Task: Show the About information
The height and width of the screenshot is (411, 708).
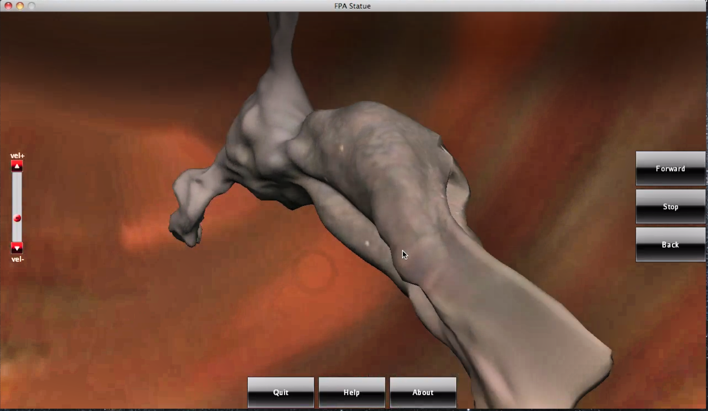Action: click(x=423, y=392)
